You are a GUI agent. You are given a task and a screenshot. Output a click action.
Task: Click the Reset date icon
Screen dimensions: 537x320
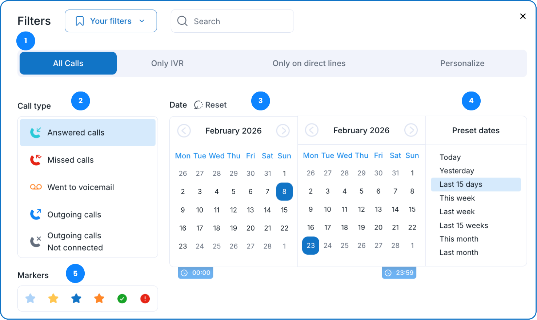[198, 105]
